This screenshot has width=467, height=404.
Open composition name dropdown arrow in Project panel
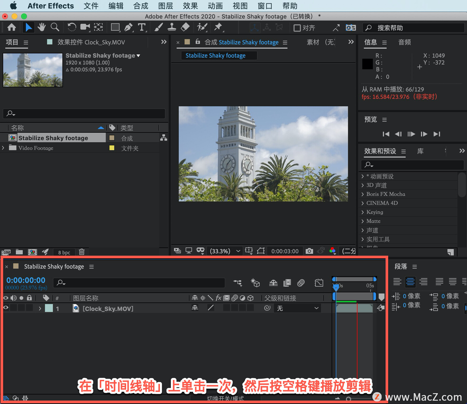(x=138, y=56)
